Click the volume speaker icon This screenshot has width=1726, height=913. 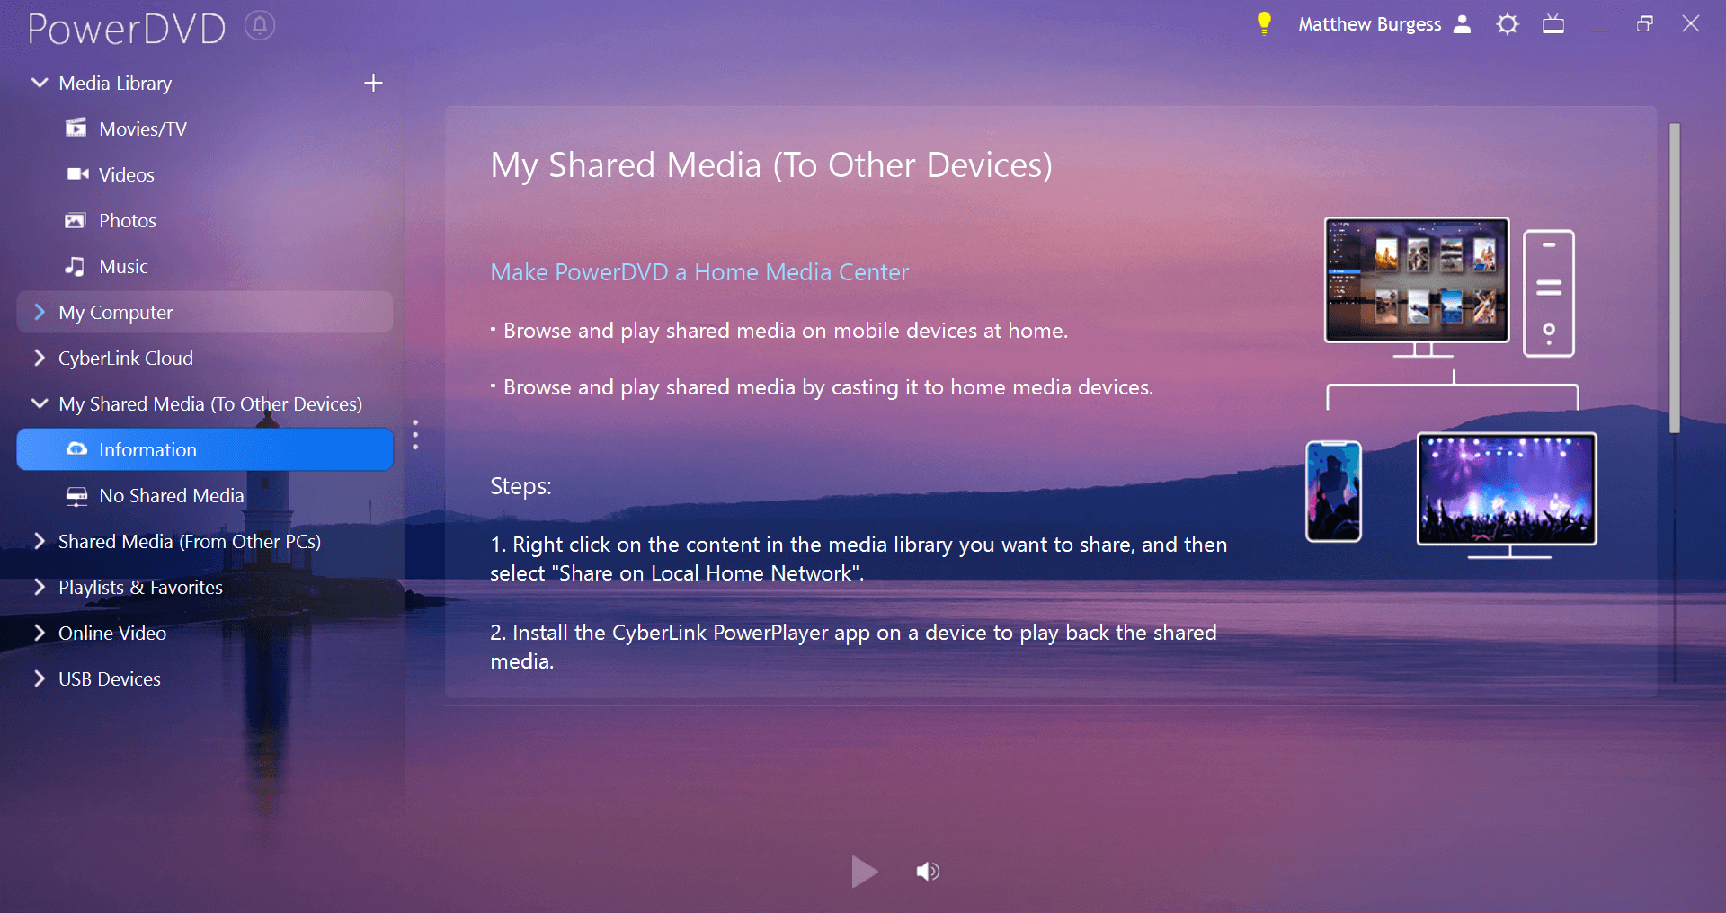pos(928,871)
